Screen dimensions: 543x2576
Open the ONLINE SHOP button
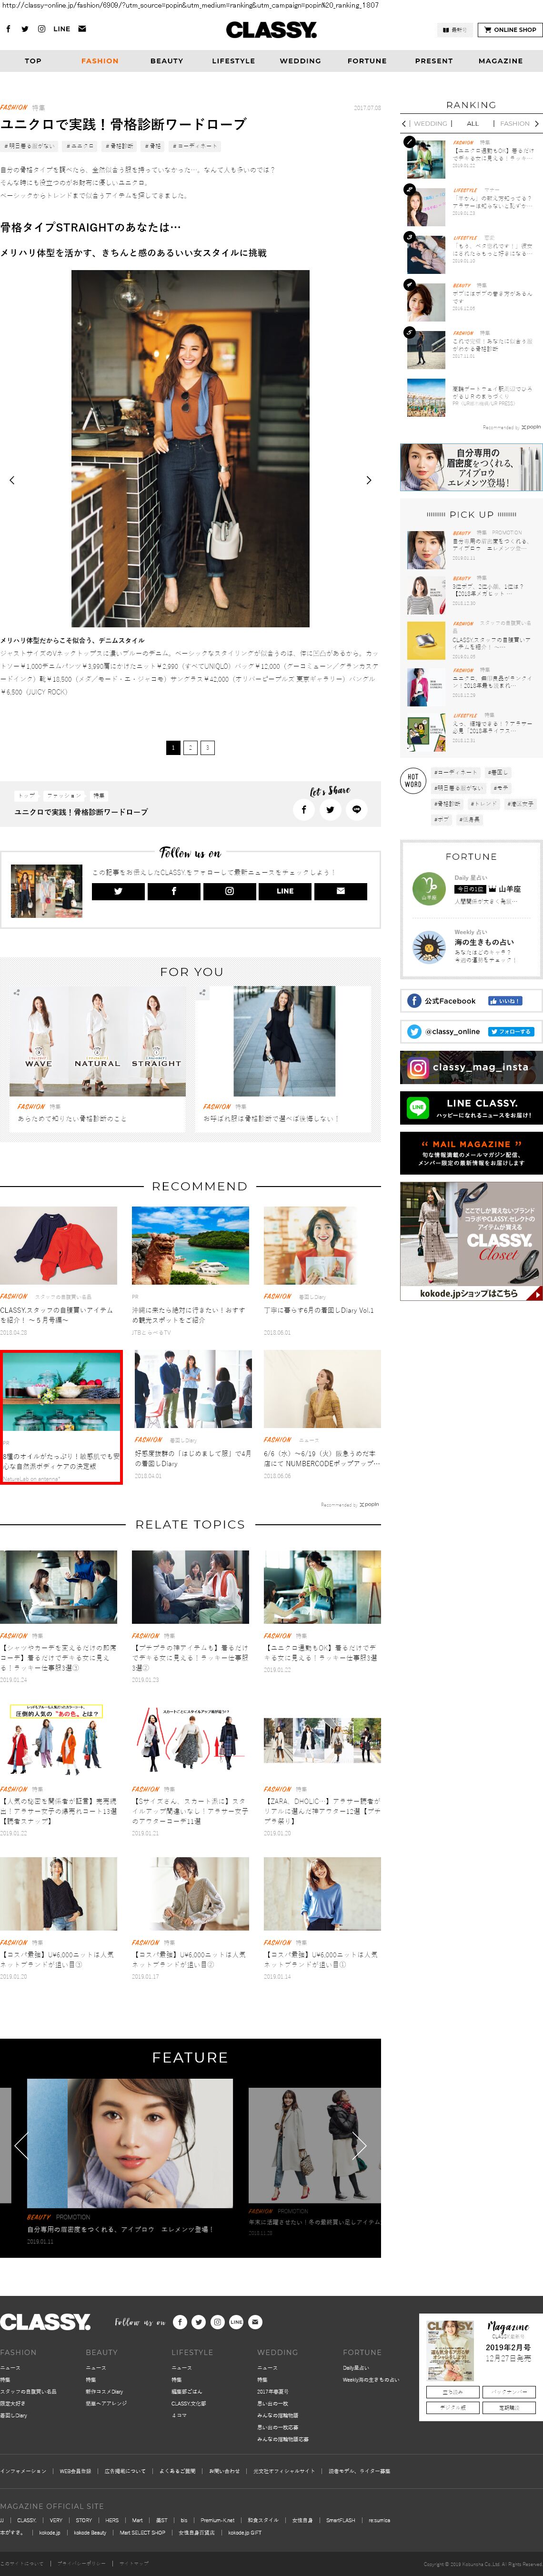[x=509, y=30]
